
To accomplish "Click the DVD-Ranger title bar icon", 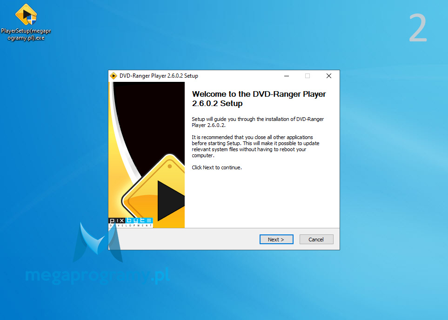I will click(114, 76).
